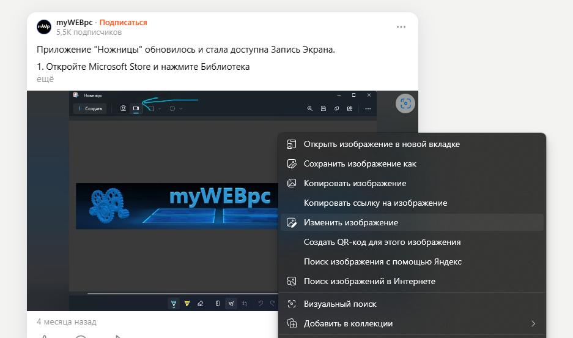Expand the Добавить в коллекции submenu
Screen dimensions: 573x338
pos(412,324)
